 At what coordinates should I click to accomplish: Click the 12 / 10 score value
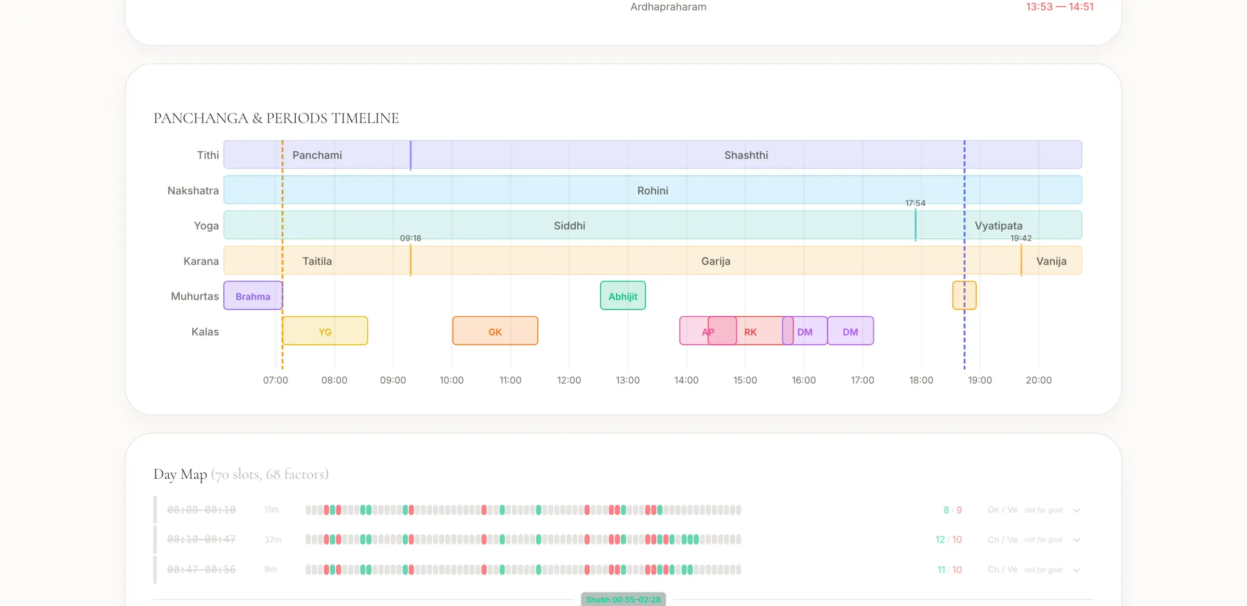949,540
